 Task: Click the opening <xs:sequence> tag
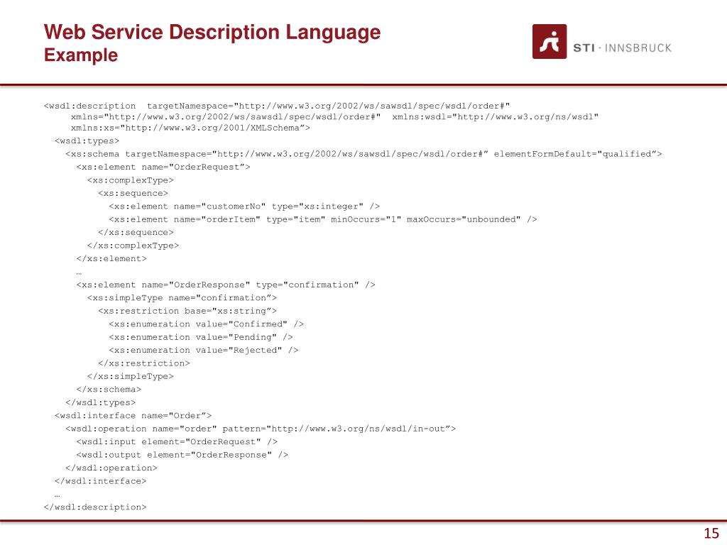(x=133, y=193)
